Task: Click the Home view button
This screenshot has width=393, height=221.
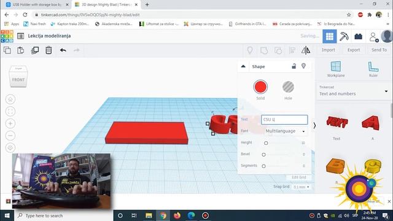Action: [10, 99]
